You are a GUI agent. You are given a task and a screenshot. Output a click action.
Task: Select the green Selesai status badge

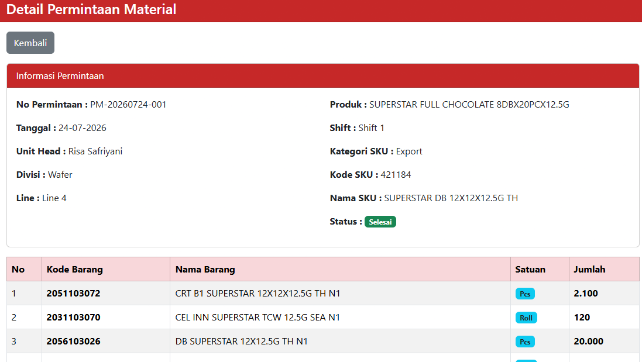point(380,222)
